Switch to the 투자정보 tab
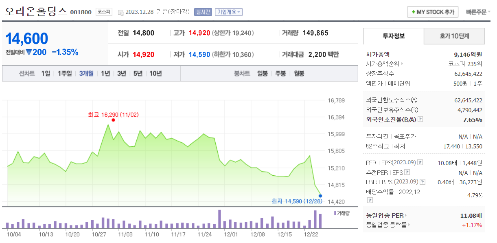 click(x=393, y=36)
